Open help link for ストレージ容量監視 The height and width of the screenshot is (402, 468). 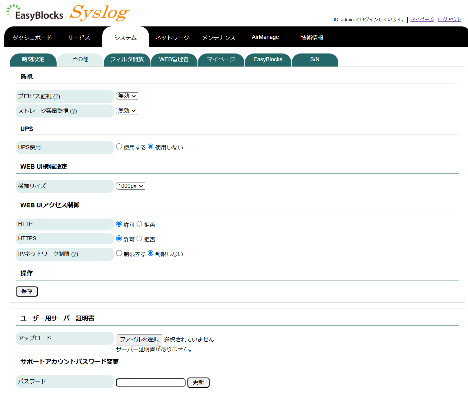[73, 111]
